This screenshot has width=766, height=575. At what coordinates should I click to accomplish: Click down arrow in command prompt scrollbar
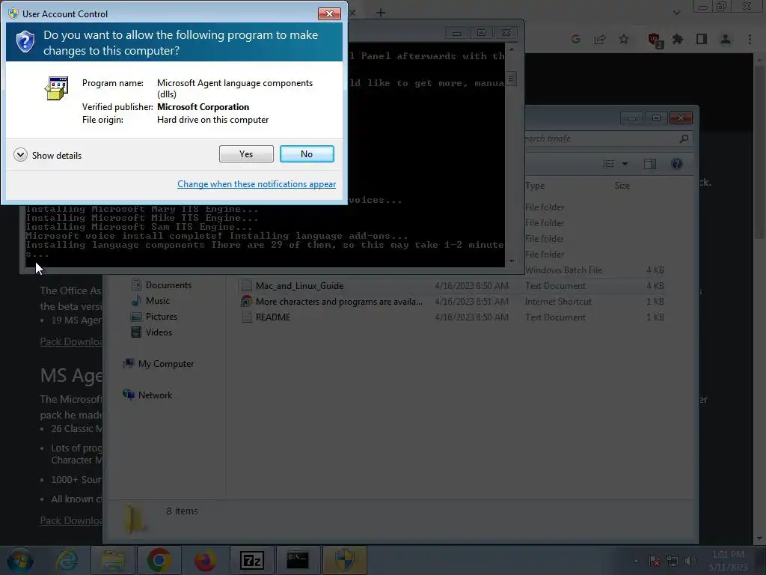(512, 261)
